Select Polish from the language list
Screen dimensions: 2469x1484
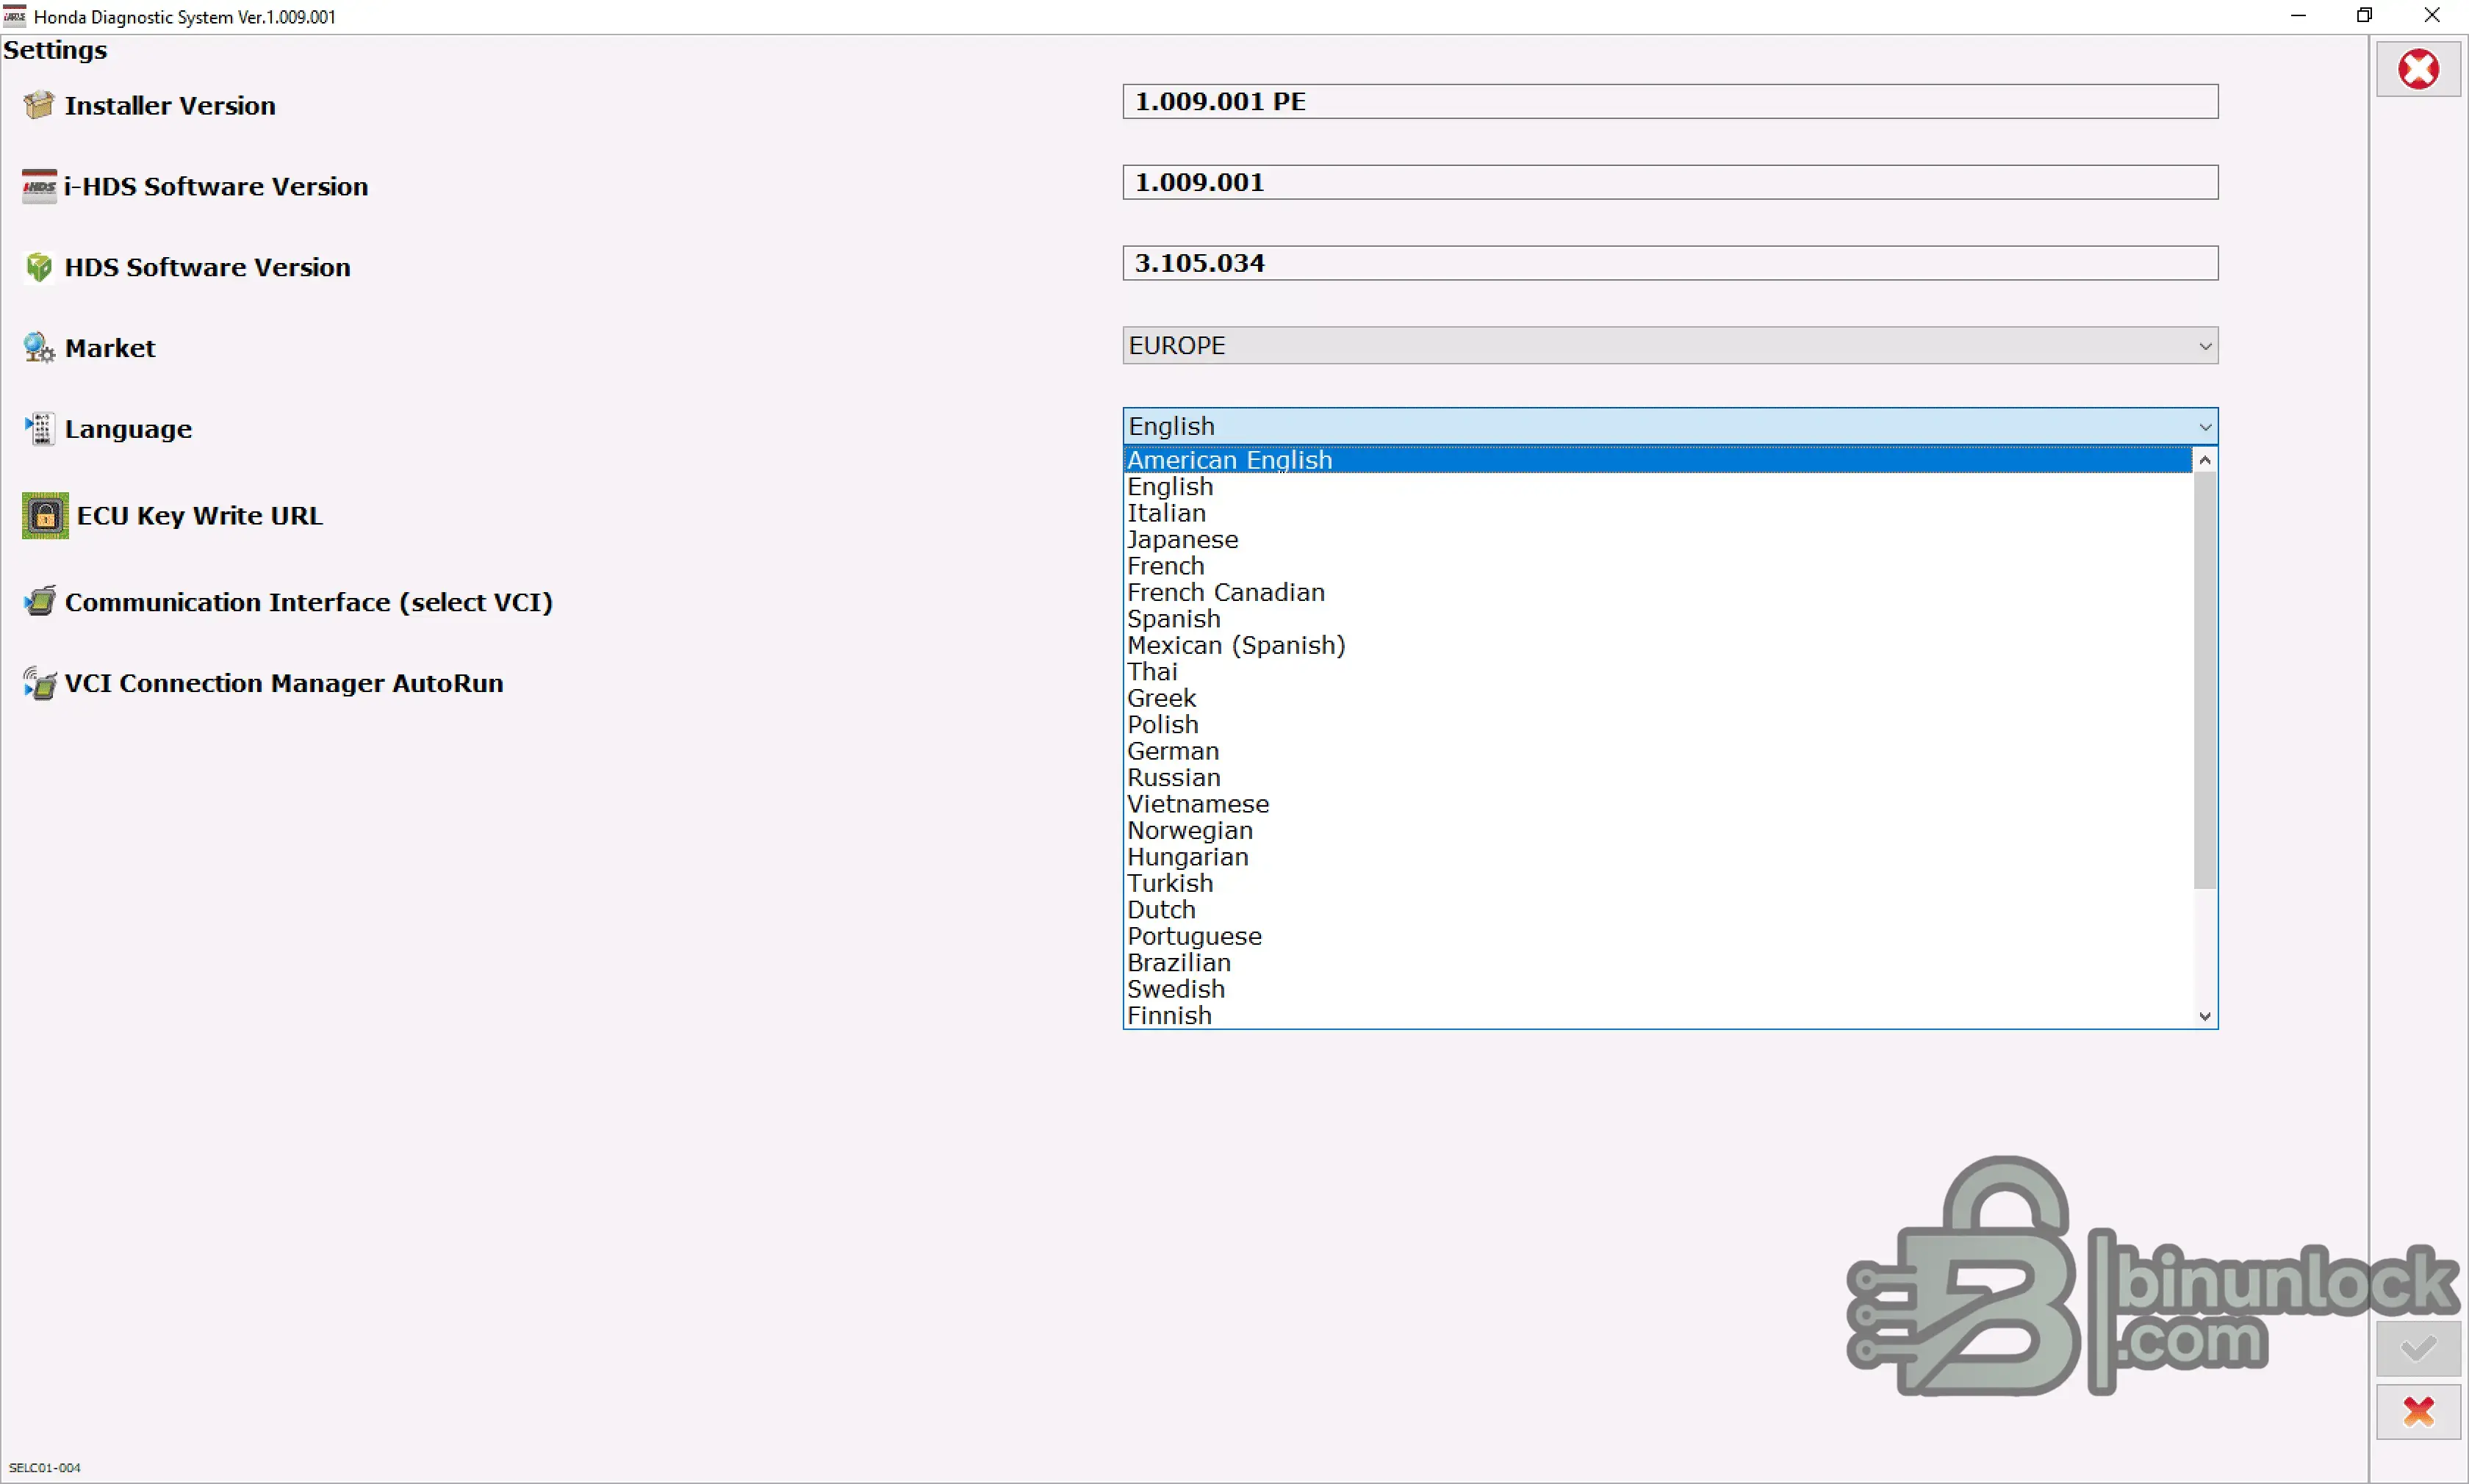[1658, 725]
